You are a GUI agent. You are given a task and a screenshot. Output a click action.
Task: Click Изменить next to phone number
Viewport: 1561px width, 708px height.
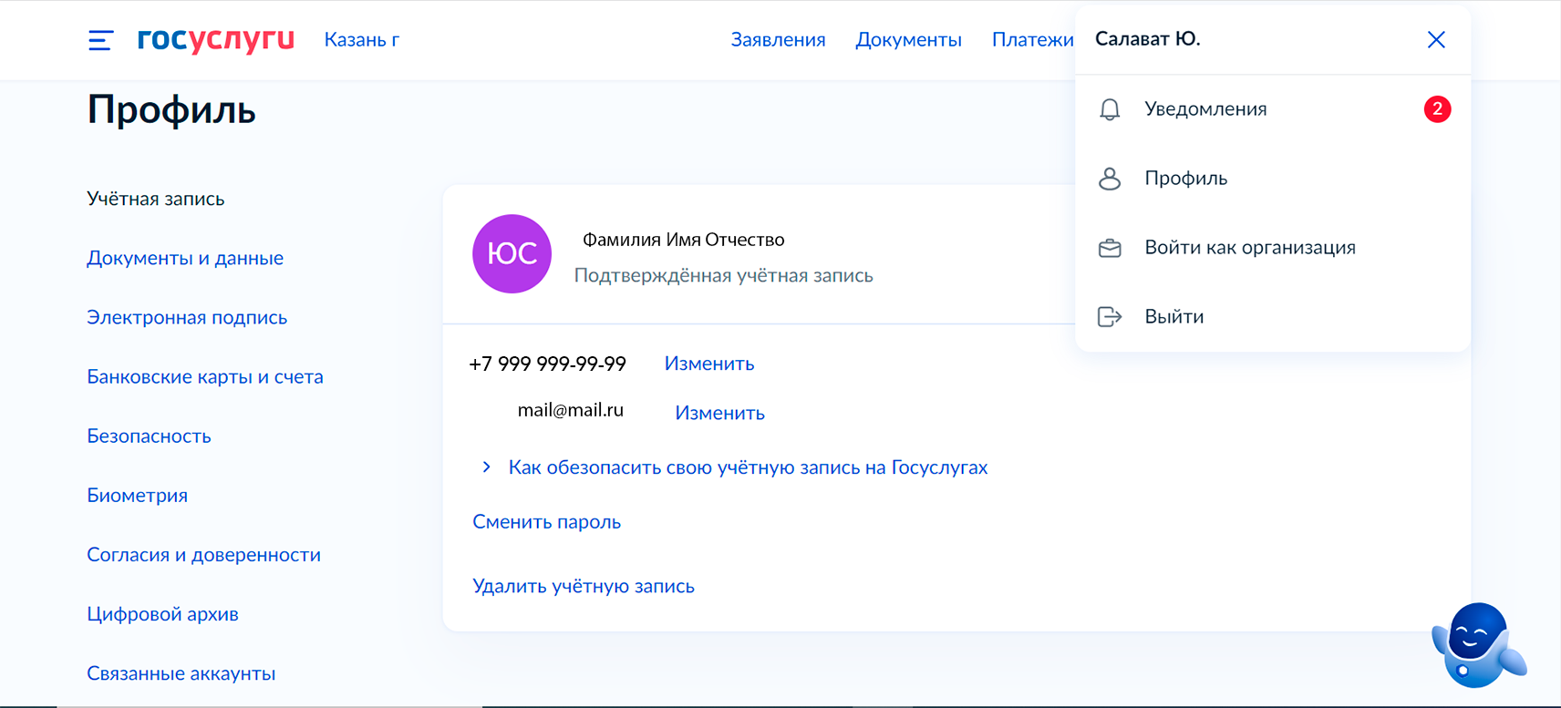click(x=709, y=364)
